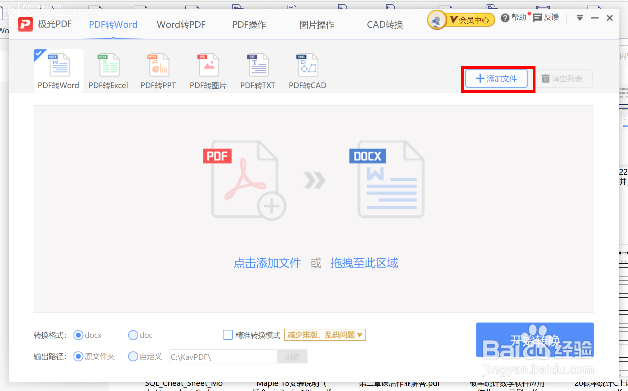The height and width of the screenshot is (391, 628).
Task: Close the 极光PDF window
Action: pos(610,18)
